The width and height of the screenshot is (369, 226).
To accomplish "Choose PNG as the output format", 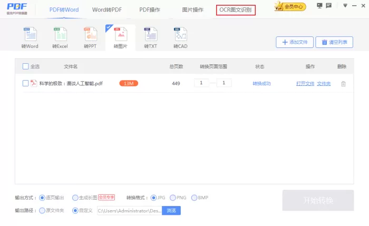I will 173,198.
